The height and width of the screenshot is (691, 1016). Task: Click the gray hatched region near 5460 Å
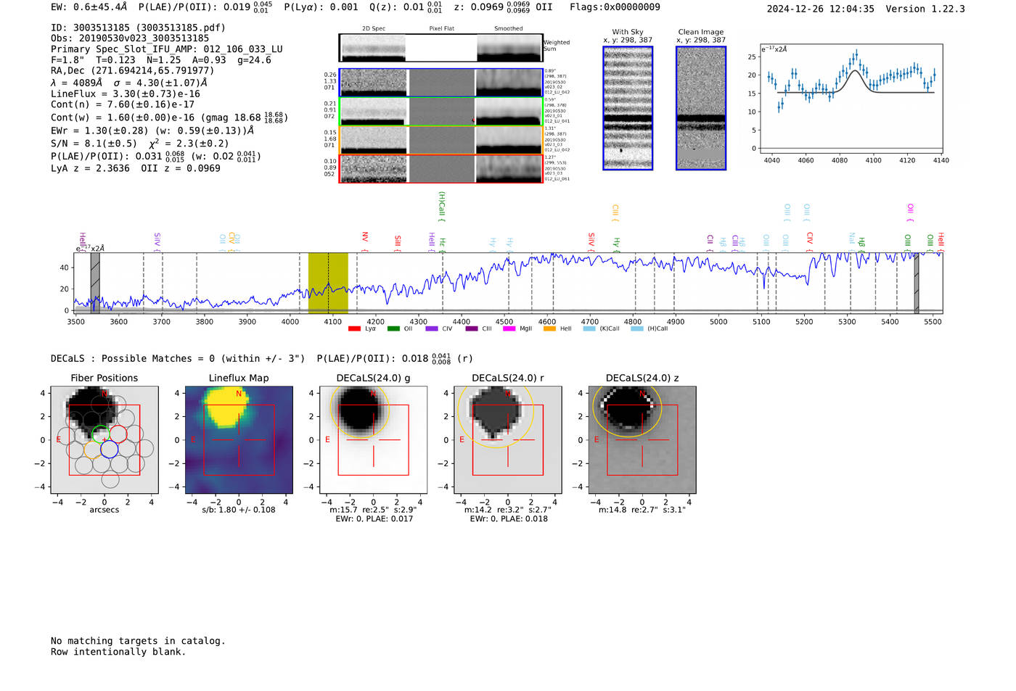(x=917, y=283)
